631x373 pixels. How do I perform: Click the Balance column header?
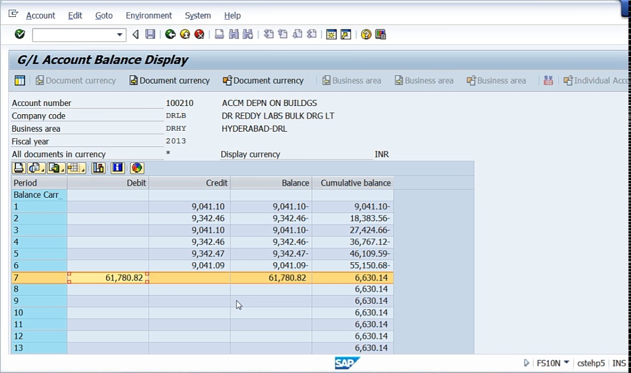[271, 183]
